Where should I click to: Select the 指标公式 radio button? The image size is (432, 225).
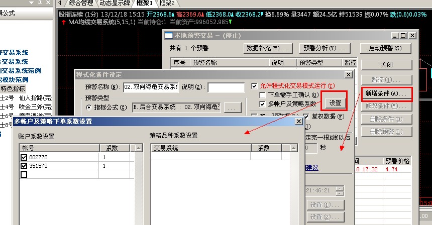(89, 107)
